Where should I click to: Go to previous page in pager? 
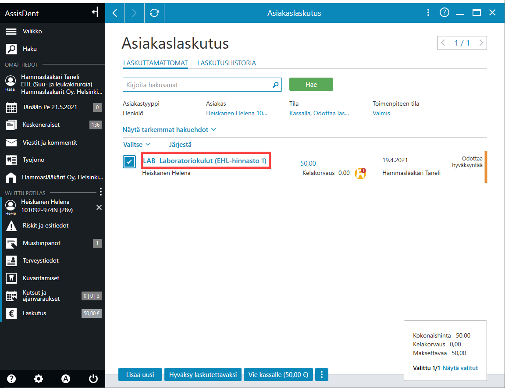click(x=443, y=43)
